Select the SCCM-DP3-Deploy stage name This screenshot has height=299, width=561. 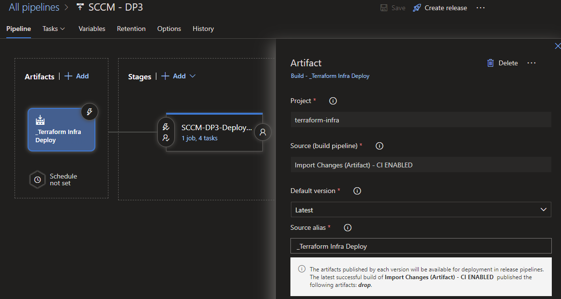click(x=216, y=128)
